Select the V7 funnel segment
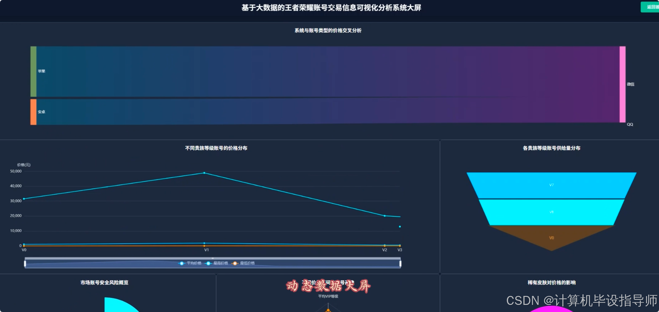Image resolution: width=659 pixels, height=312 pixels. pos(551,185)
